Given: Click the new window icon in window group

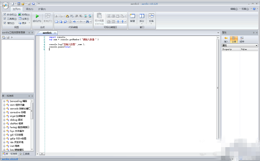Looking at the screenshot, I should [133, 16].
